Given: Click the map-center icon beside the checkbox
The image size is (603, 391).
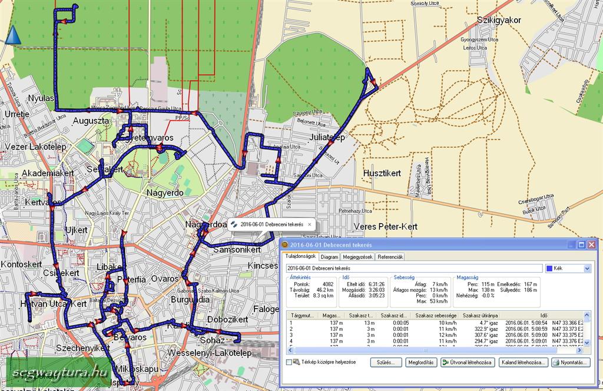Looking at the screenshot, I should click(296, 362).
